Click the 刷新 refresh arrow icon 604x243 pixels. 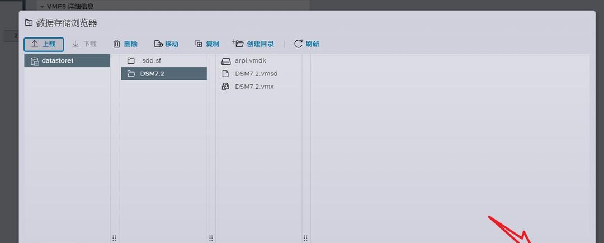click(298, 44)
